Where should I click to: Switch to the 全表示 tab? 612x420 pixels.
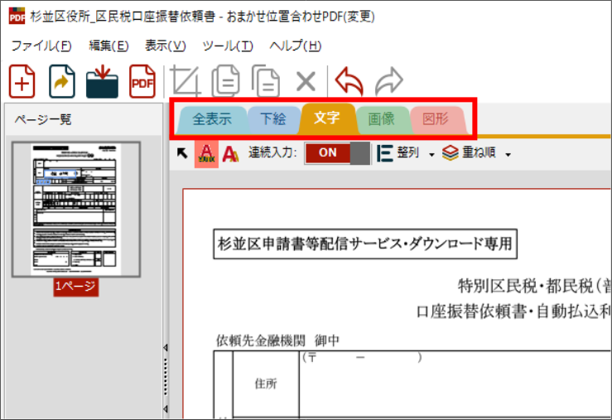[212, 119]
